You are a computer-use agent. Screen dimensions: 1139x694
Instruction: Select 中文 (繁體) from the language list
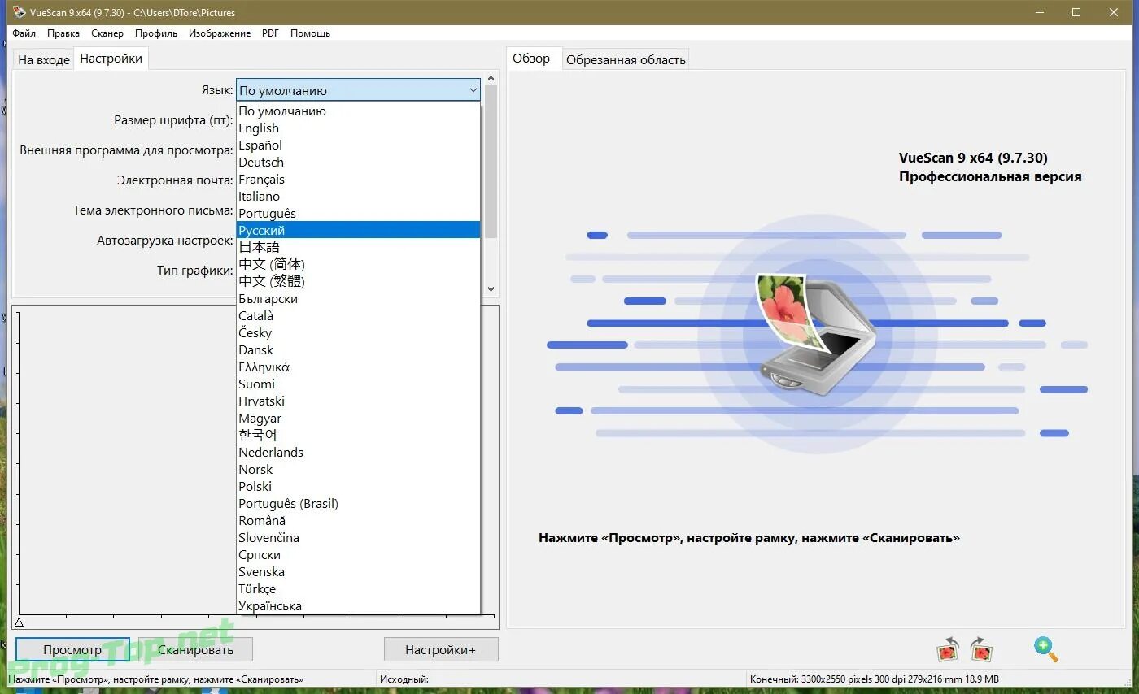pos(358,281)
